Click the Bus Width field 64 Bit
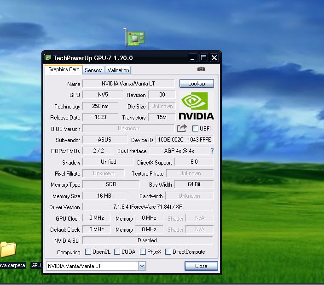The width and height of the screenshot is (324, 285). coord(194,184)
